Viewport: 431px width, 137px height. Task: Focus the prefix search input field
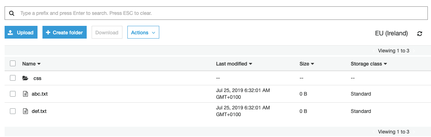(x=216, y=13)
